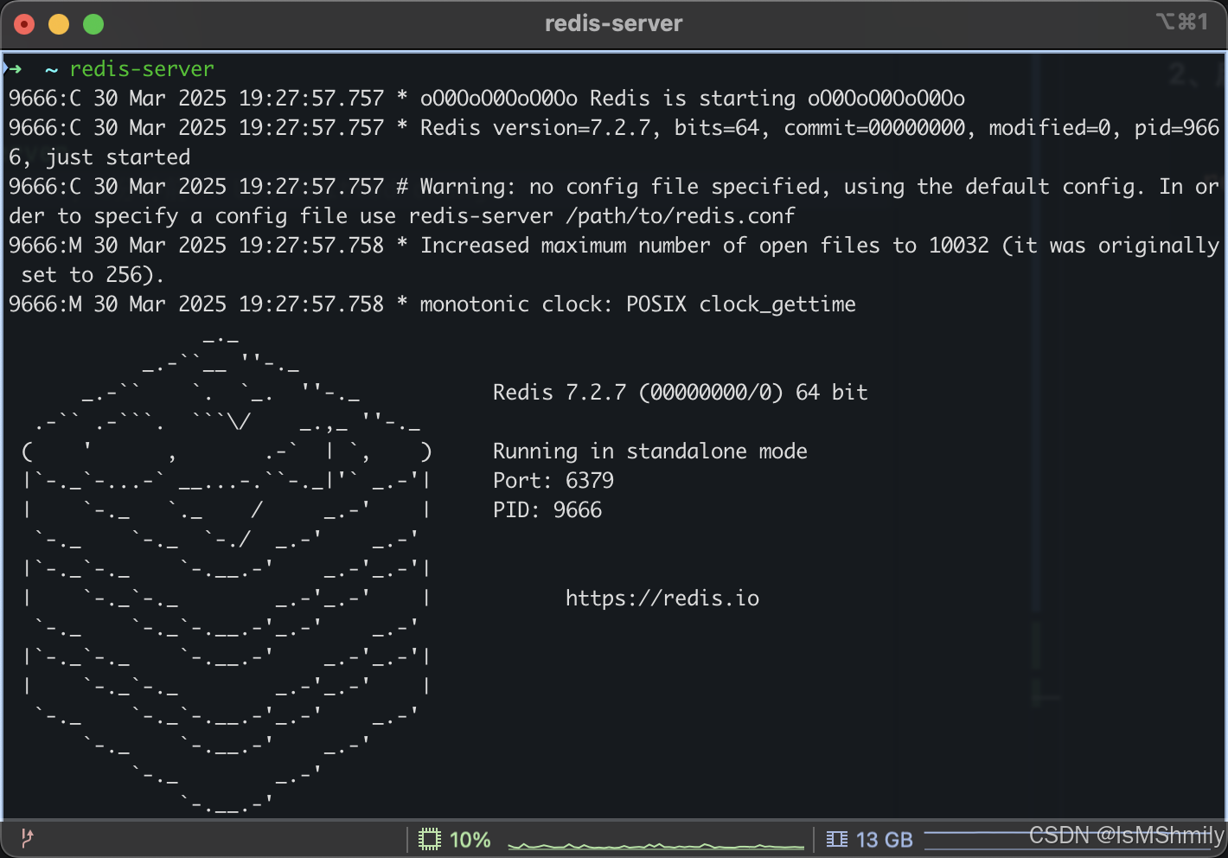1228x858 pixels.
Task: Click the CPU chip icon in status bar
Action: tap(430, 839)
